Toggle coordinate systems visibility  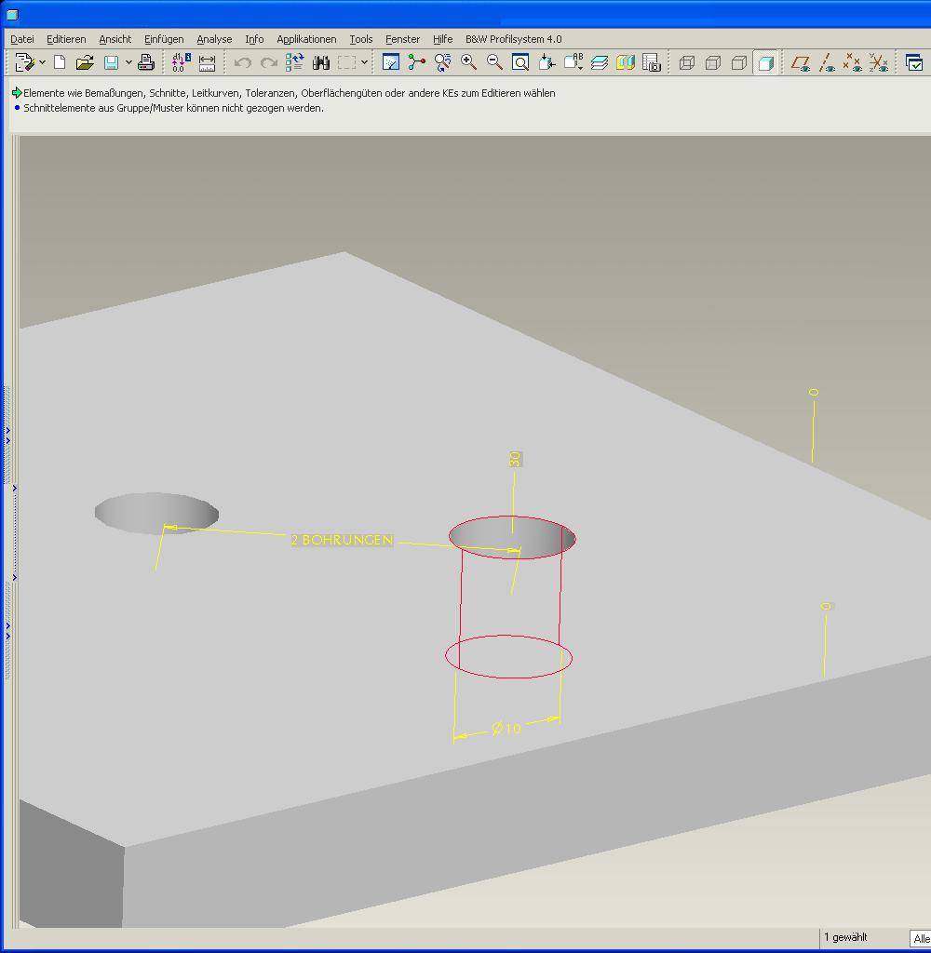[878, 62]
